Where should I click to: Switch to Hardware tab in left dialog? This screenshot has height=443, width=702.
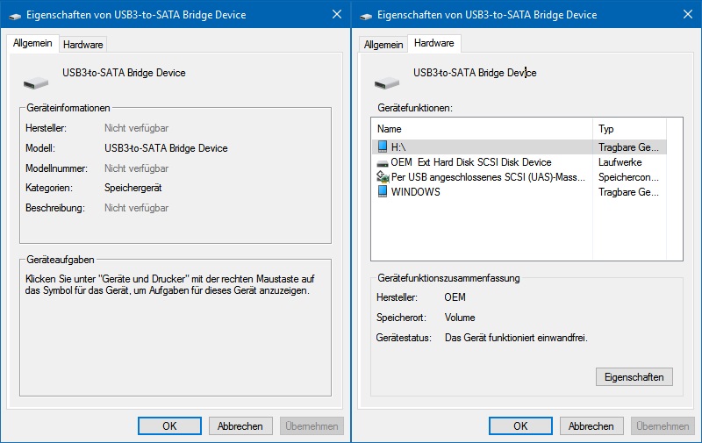tap(83, 45)
